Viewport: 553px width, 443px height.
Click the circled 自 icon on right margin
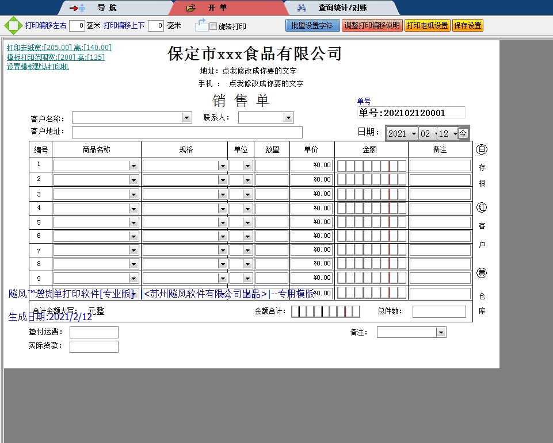pos(481,149)
